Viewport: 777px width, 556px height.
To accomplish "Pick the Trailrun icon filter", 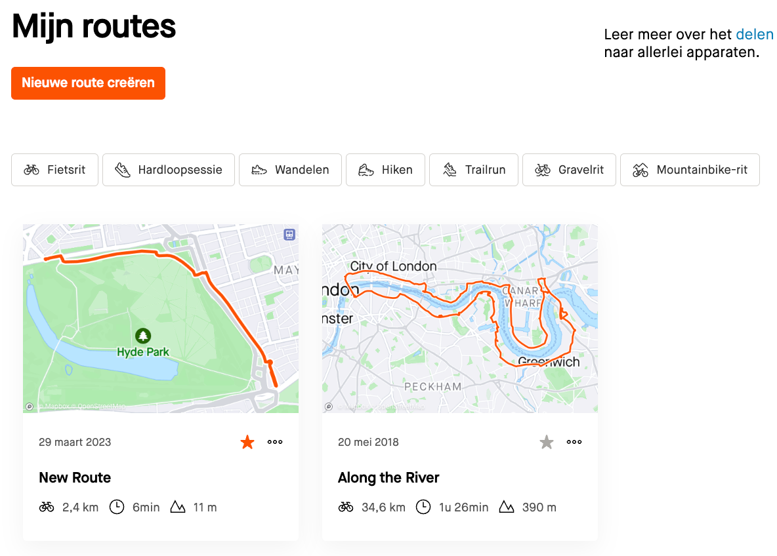I will 450,170.
